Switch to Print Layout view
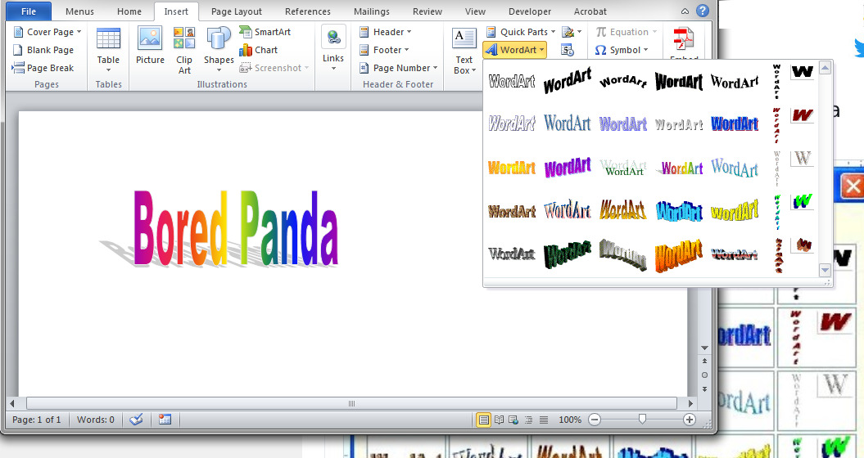This screenshot has height=458, width=864. pos(484,420)
